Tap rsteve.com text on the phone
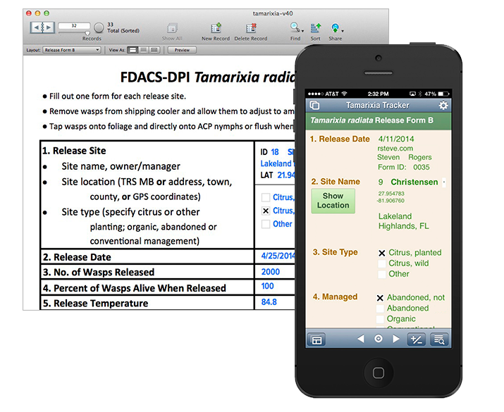 coord(395,149)
